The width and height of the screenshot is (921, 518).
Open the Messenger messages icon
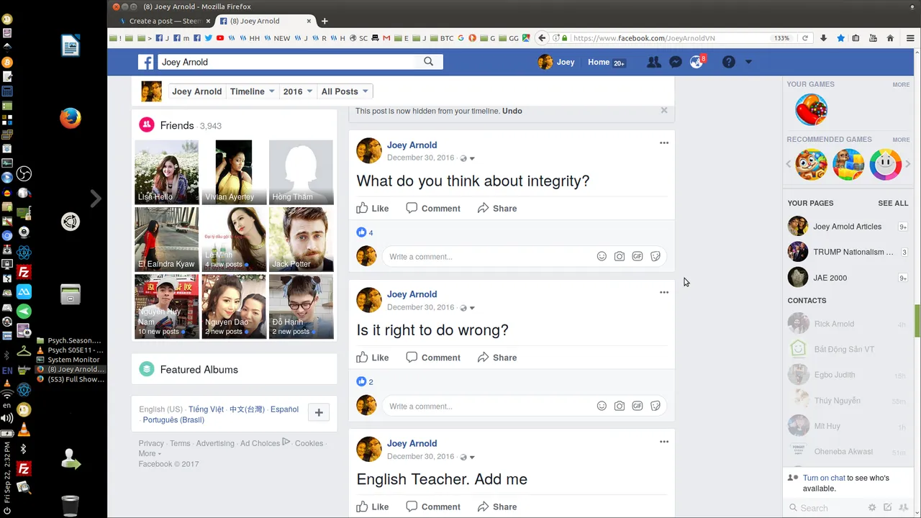pyautogui.click(x=675, y=63)
